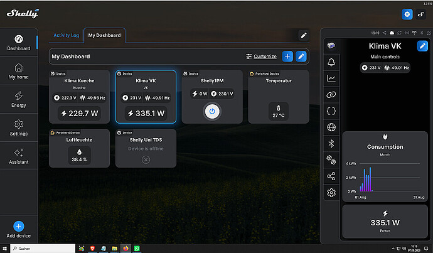The width and height of the screenshot is (433, 253).
Task: Open notifications bell in the device panel
Action: pos(331,62)
